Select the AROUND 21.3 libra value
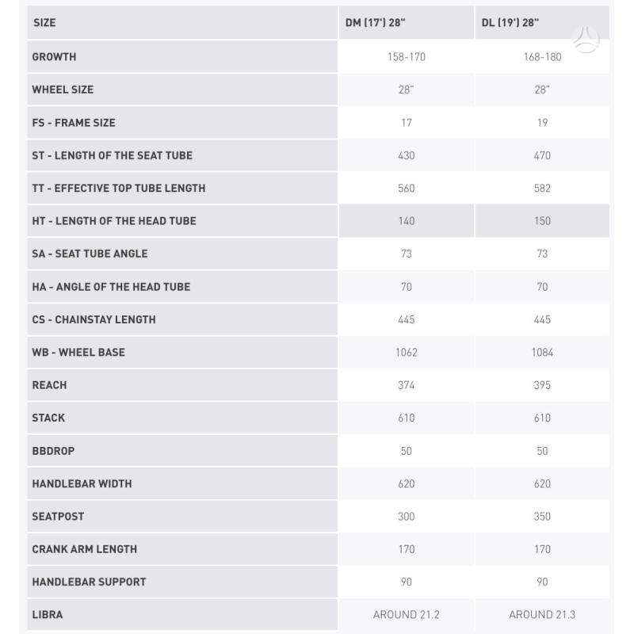The width and height of the screenshot is (634, 634). [x=542, y=615]
